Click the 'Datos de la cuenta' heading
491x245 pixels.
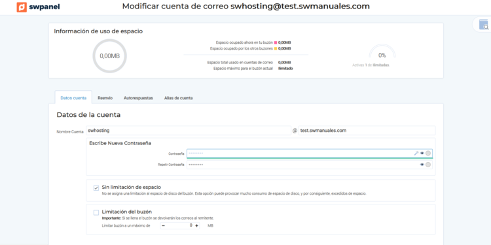(x=88, y=115)
